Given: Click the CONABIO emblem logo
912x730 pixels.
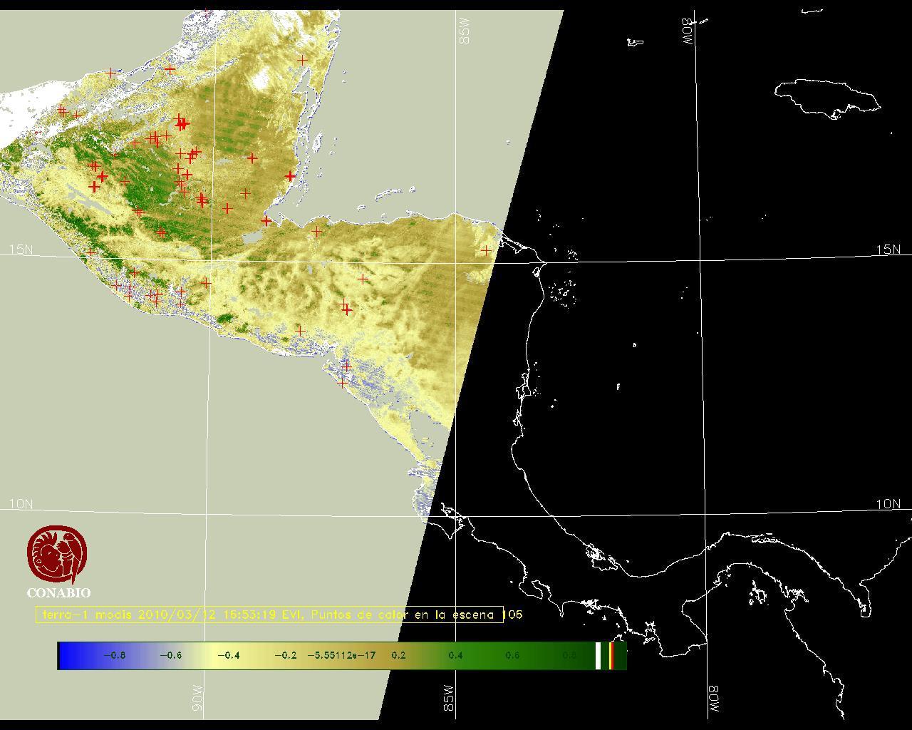Looking at the screenshot, I should (x=58, y=555).
